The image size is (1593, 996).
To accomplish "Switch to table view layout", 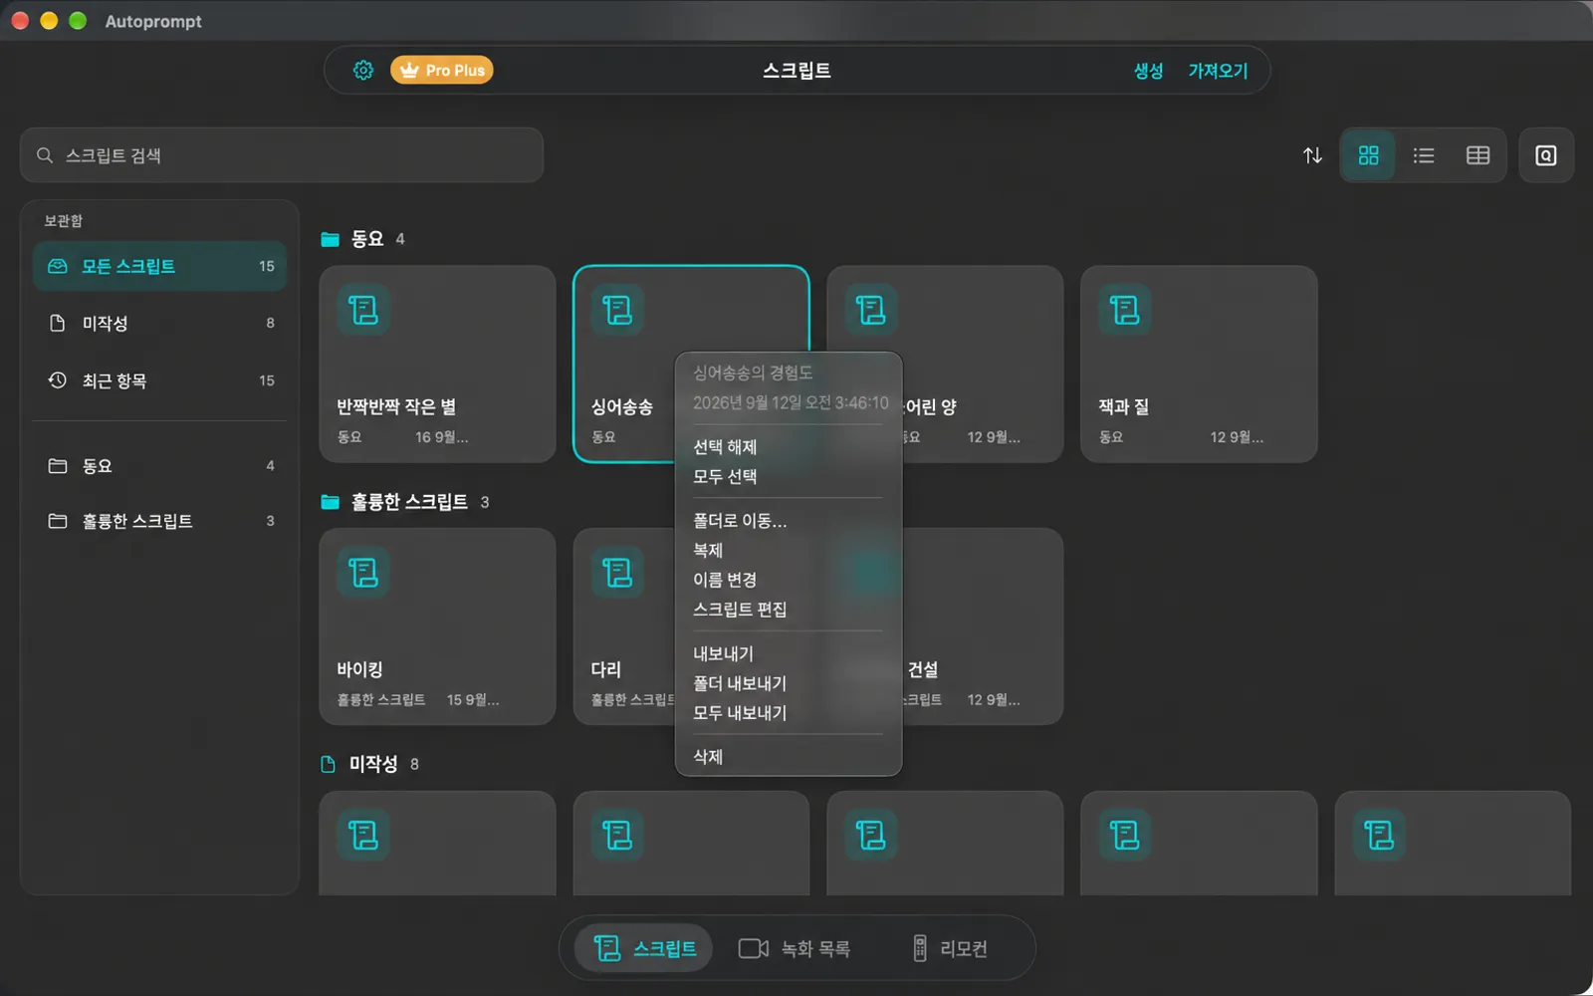I will tap(1479, 155).
